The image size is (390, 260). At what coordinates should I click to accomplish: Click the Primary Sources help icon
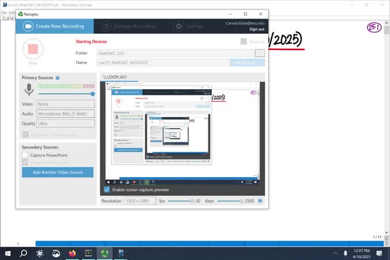(x=58, y=78)
